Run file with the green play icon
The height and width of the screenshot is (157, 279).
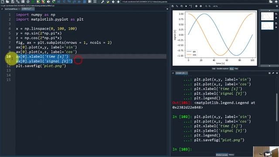pyautogui.click(x=33, y=2)
